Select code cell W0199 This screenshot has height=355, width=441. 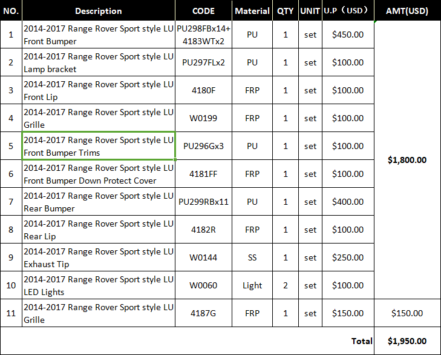click(203, 118)
